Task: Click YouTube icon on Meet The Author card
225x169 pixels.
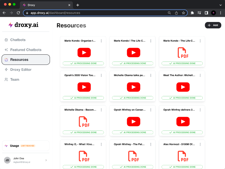Action: click(183, 87)
